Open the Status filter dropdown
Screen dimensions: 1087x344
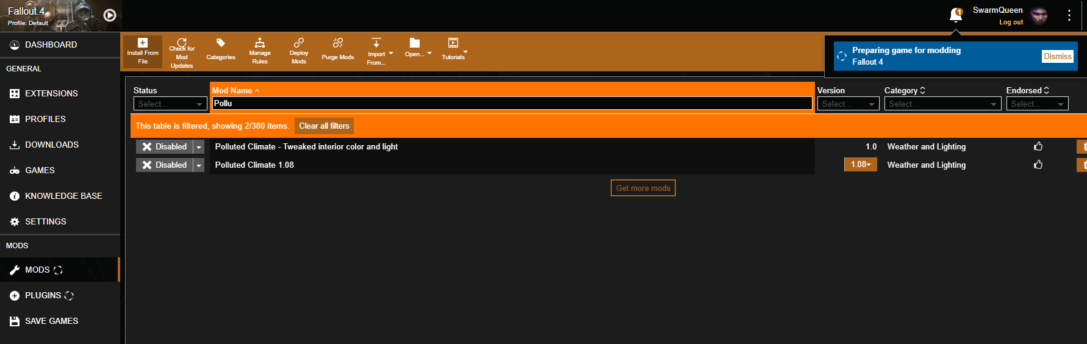tap(170, 104)
